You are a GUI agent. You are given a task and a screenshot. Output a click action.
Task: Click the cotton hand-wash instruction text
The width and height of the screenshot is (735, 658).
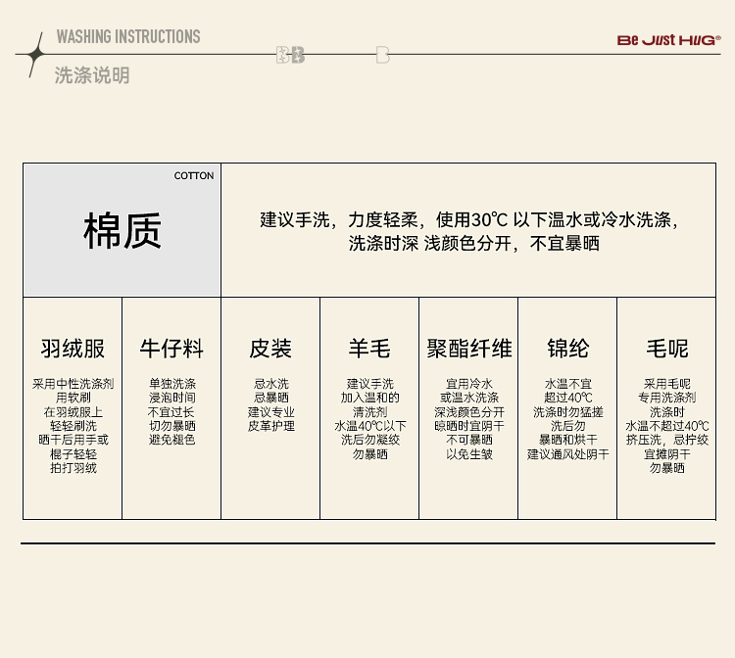[x=468, y=231]
